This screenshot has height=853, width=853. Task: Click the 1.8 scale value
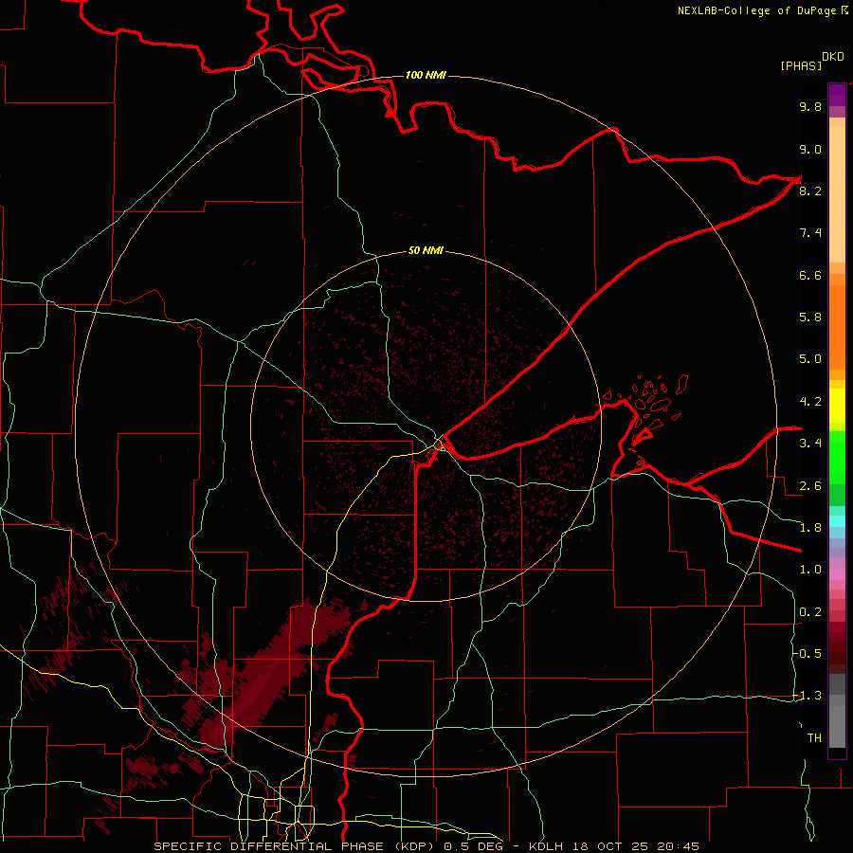[810, 528]
